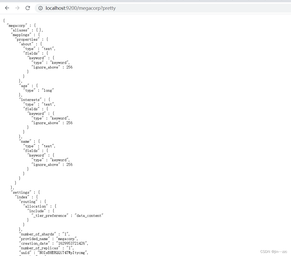
Task: Click the "index" key line
Action: (26, 197)
